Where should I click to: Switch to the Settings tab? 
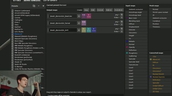[x=17, y=1]
